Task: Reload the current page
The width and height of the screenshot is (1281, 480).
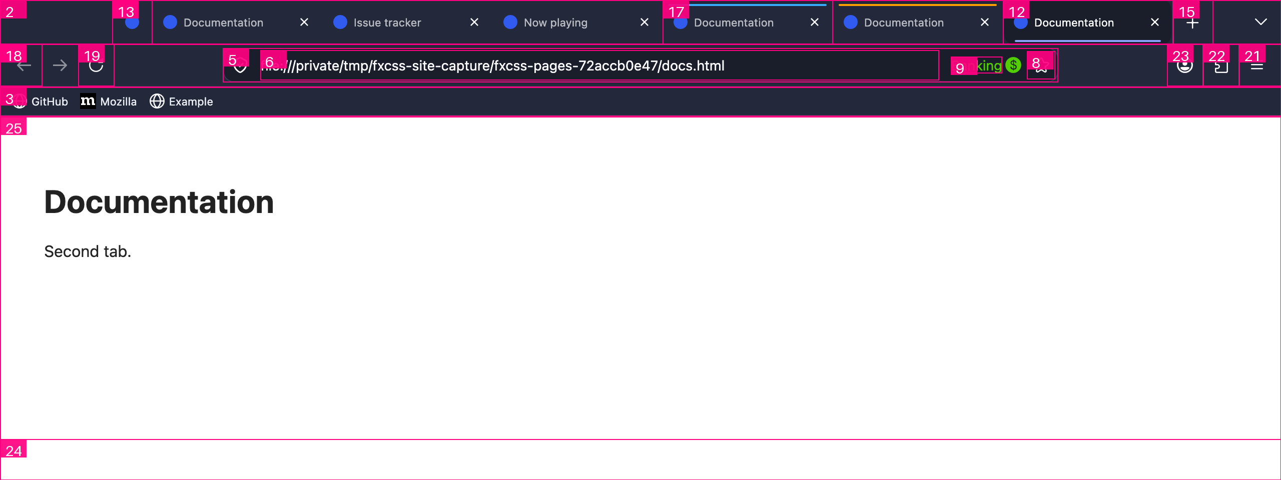Action: coord(96,65)
